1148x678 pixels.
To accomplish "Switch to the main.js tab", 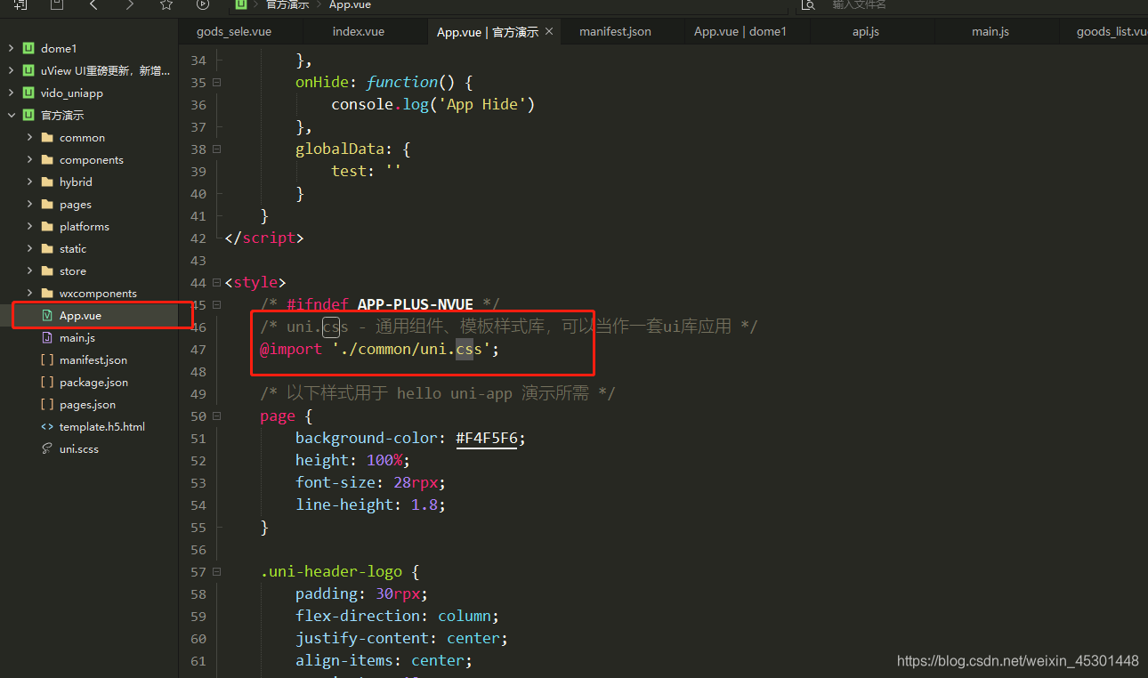I will (x=990, y=31).
